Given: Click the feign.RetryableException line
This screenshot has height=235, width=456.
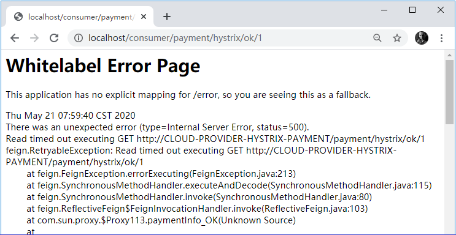Looking at the screenshot, I should tap(201, 157).
